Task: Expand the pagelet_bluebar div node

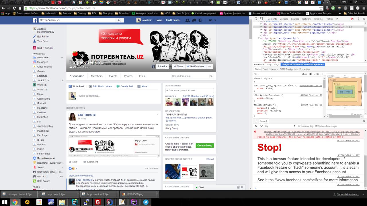Action: click(261, 24)
